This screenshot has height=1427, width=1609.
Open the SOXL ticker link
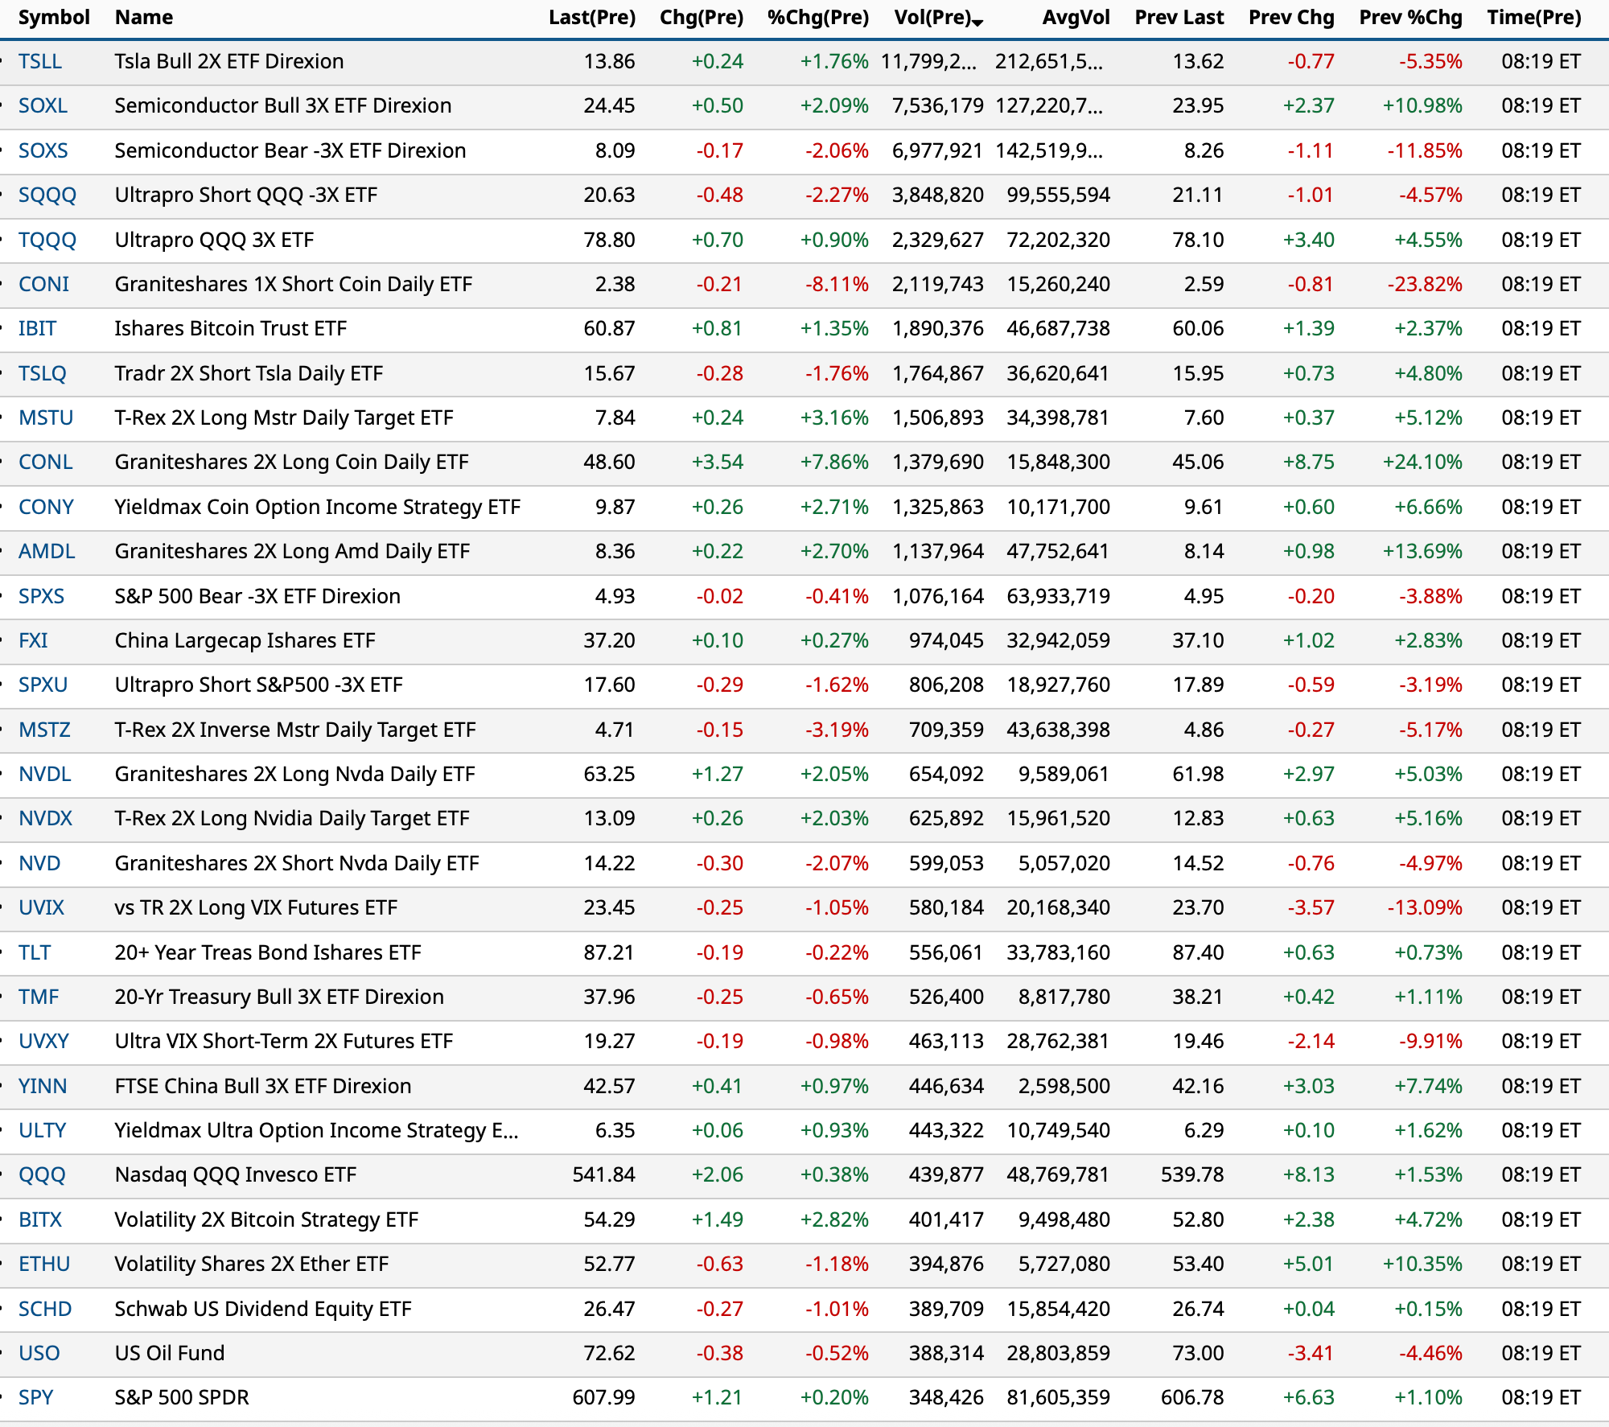click(43, 105)
